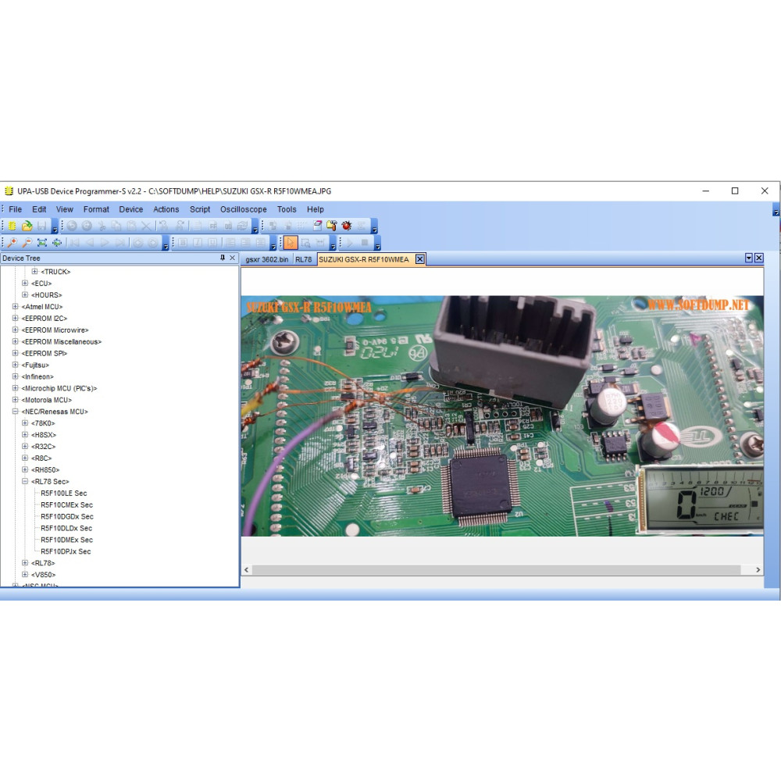This screenshot has width=781, height=781.
Task: Click the Undo toolbar icon
Action: [72, 226]
